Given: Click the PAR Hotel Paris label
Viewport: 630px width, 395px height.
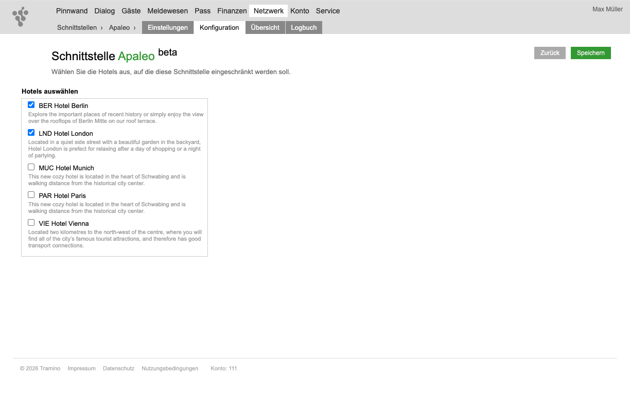Looking at the screenshot, I should [x=62, y=196].
